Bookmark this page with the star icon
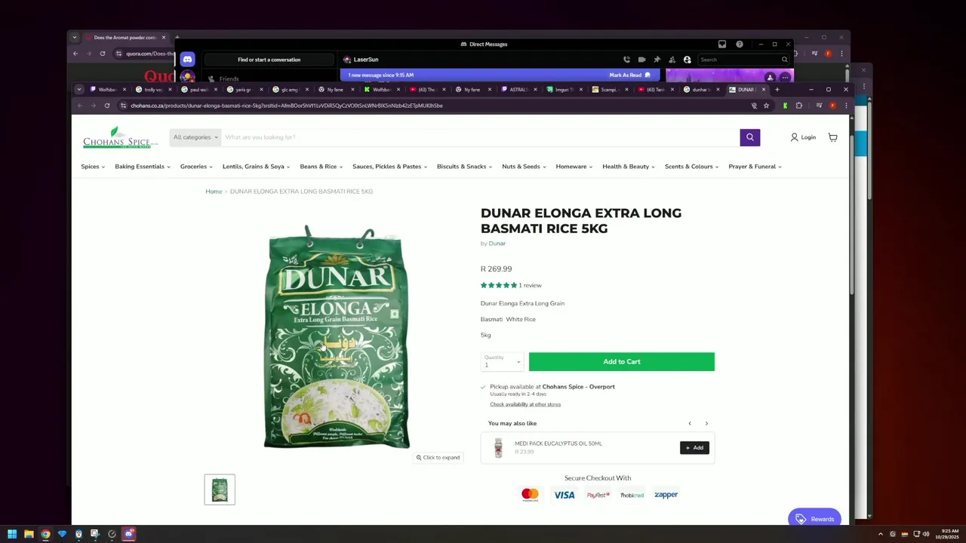Screen dimensions: 966x543 [x=766, y=106]
